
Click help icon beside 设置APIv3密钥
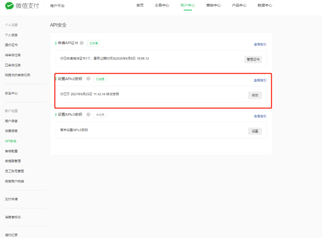(88, 114)
